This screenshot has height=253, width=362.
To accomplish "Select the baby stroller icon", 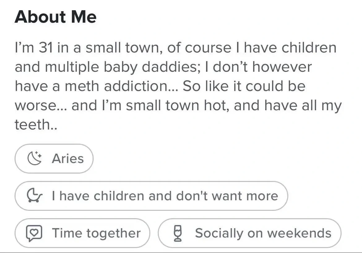I will pos(35,196).
